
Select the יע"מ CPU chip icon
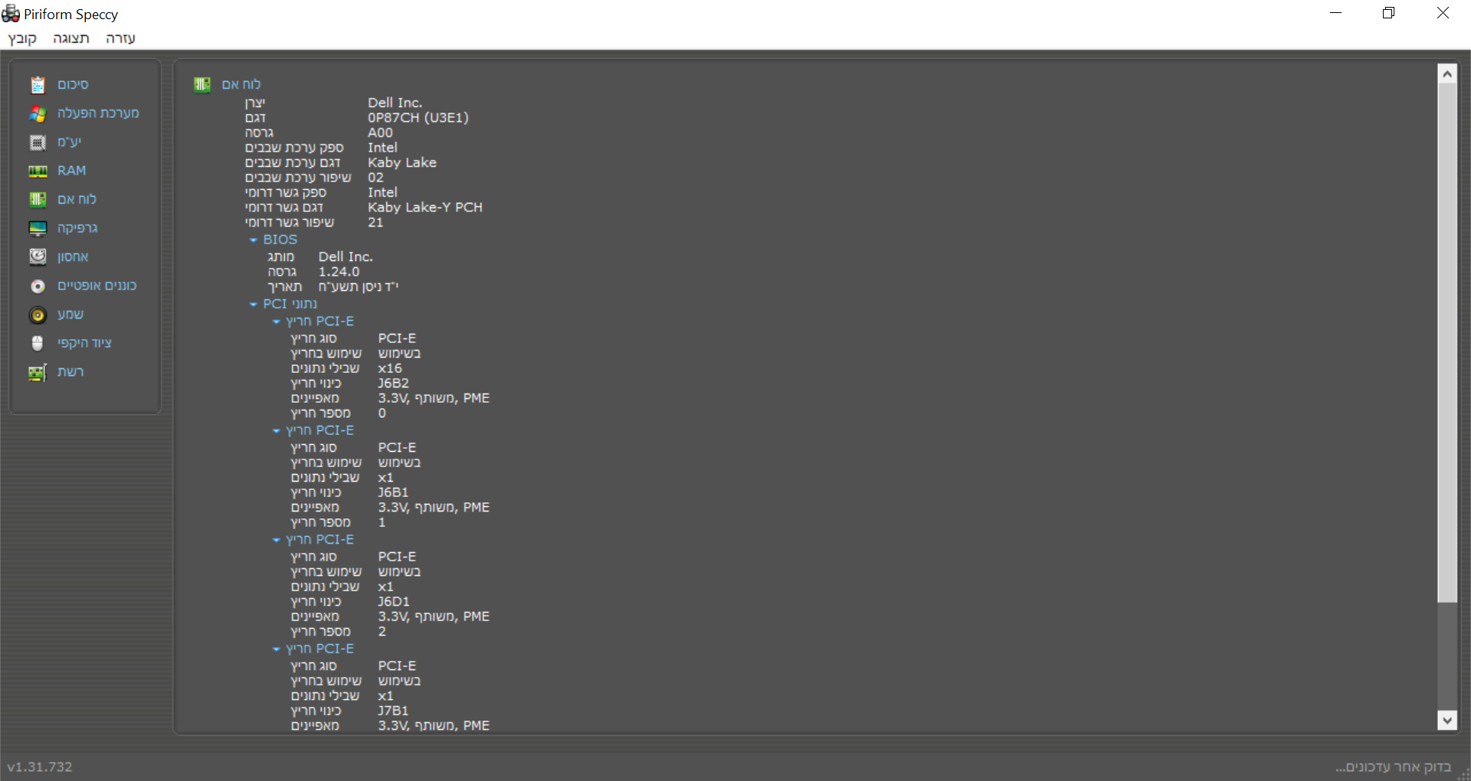tap(38, 142)
